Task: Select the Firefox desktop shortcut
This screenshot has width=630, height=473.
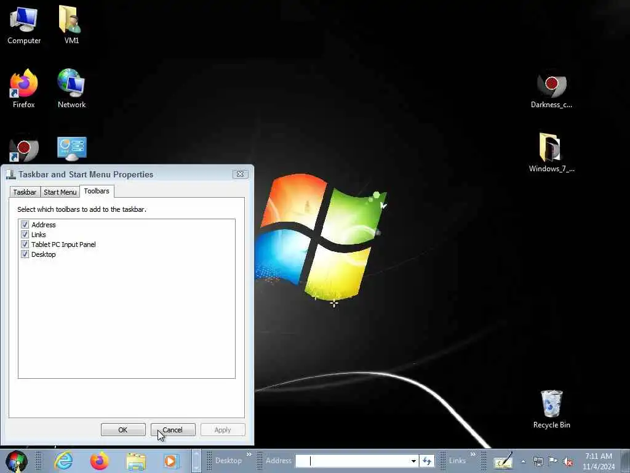Action: point(24,89)
